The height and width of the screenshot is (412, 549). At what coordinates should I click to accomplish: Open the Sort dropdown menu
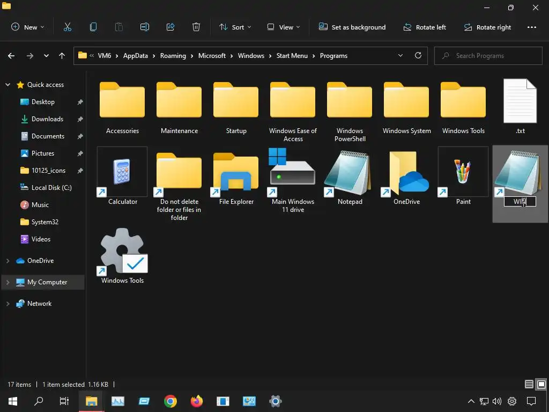[x=235, y=27]
